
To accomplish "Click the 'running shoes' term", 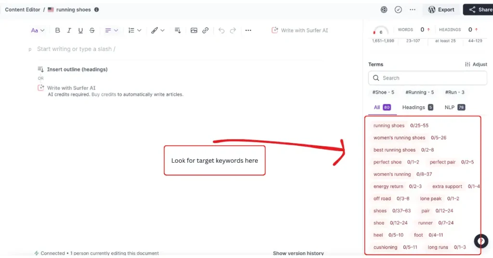I will [x=389, y=125].
